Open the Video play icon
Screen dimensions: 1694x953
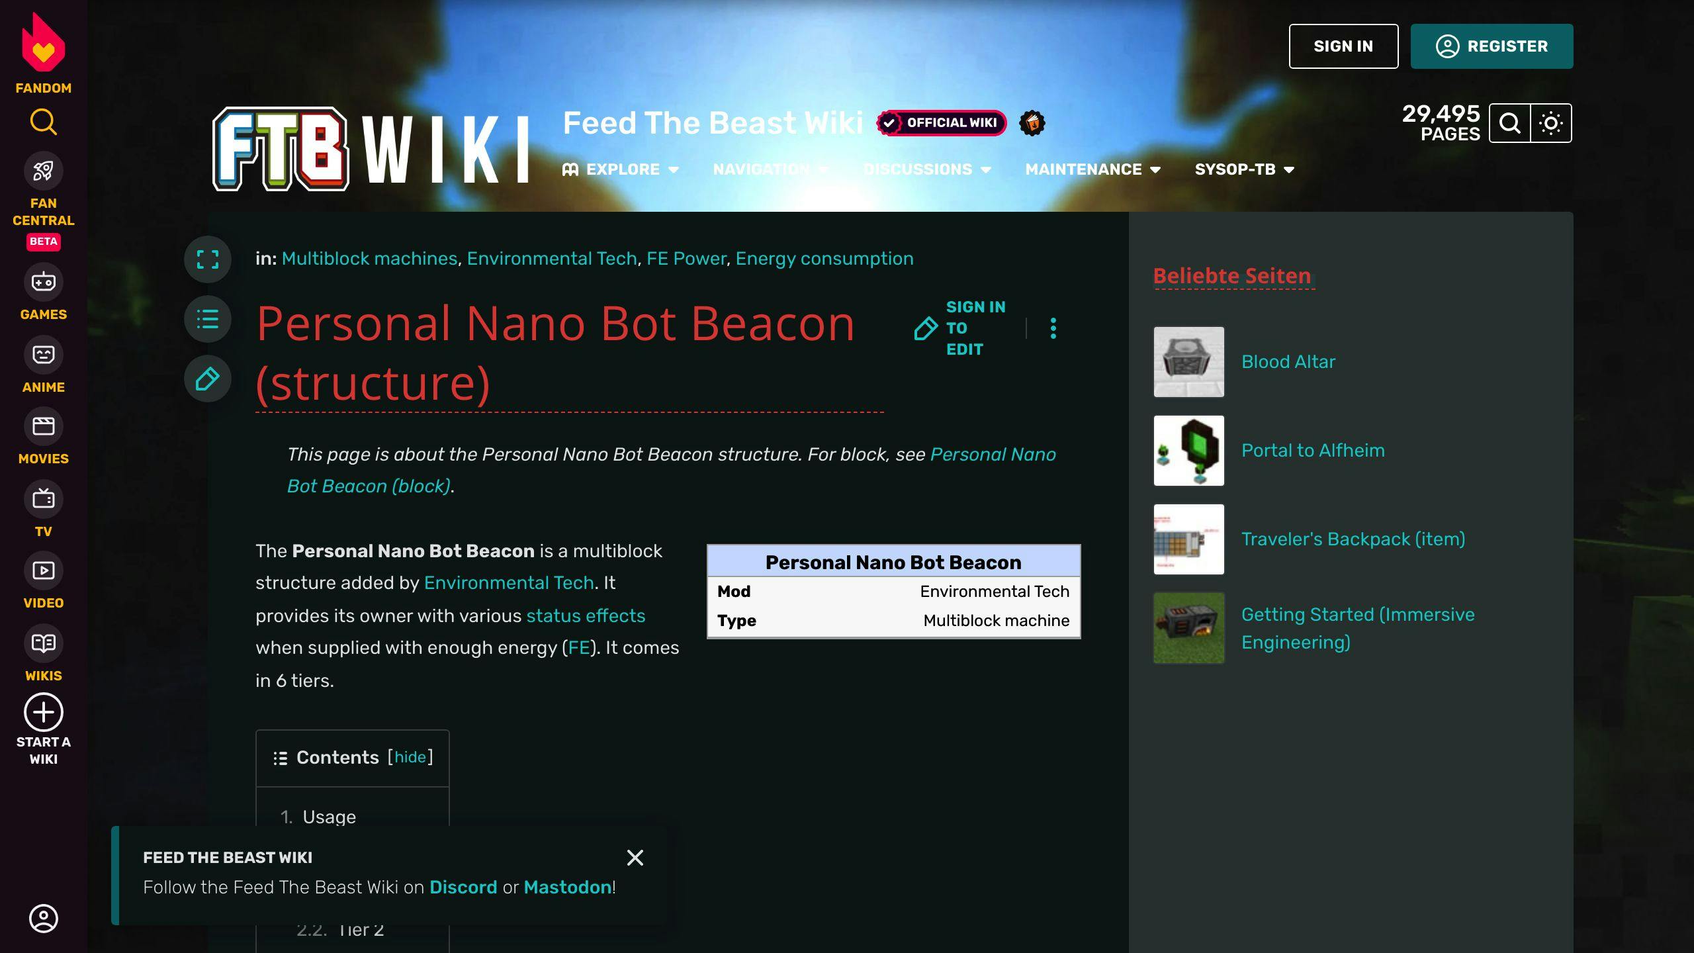tap(44, 570)
